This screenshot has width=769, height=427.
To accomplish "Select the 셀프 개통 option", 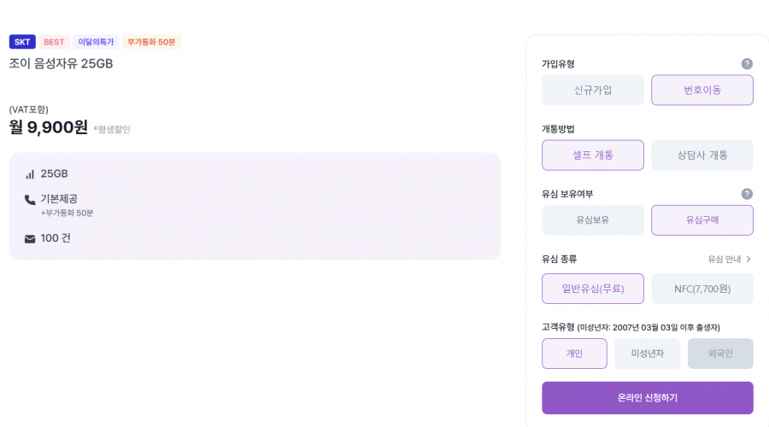I will pos(593,155).
